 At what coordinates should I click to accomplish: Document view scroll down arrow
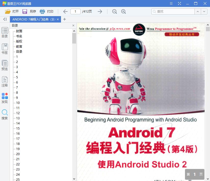[208, 179]
